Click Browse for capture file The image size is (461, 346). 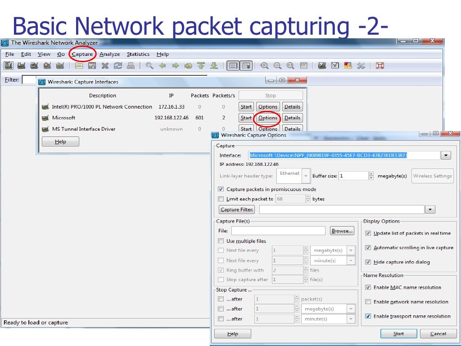pos(342,231)
